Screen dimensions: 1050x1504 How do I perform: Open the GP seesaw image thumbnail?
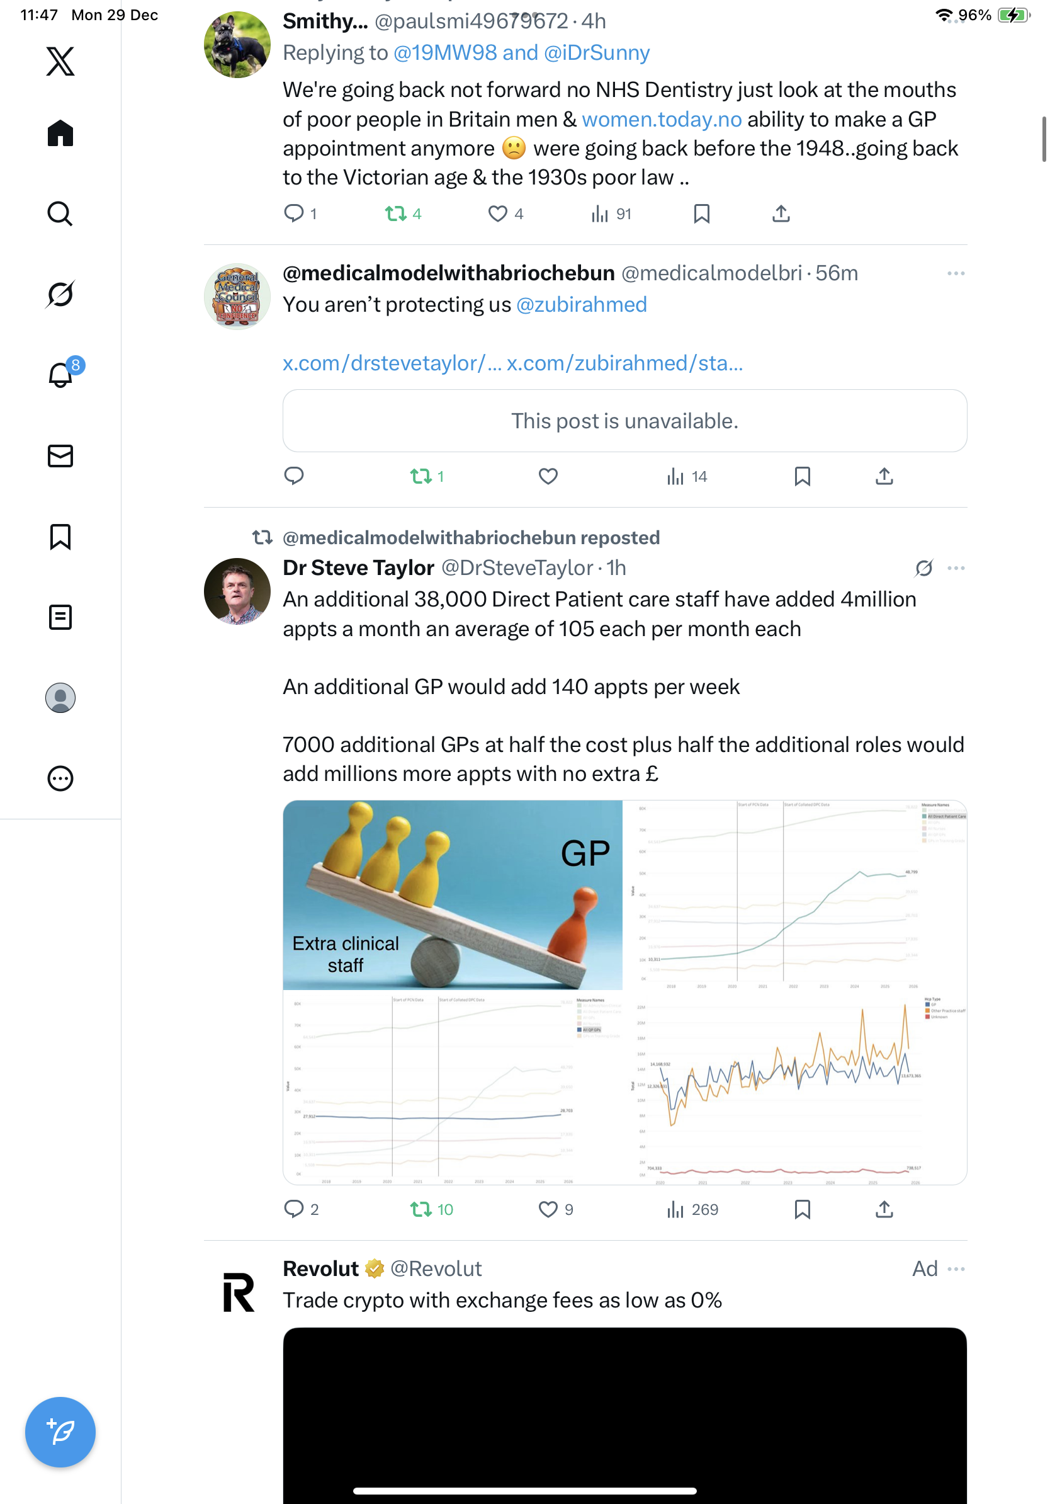click(x=453, y=895)
